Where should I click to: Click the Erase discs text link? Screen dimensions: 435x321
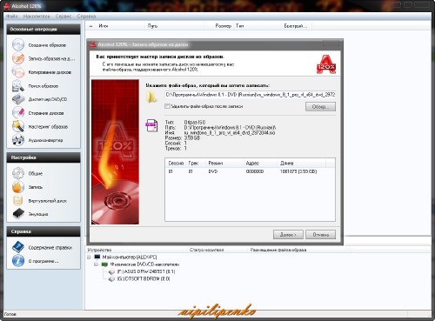coord(46,113)
